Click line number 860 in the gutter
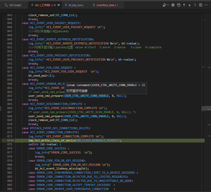 pos(10,84)
